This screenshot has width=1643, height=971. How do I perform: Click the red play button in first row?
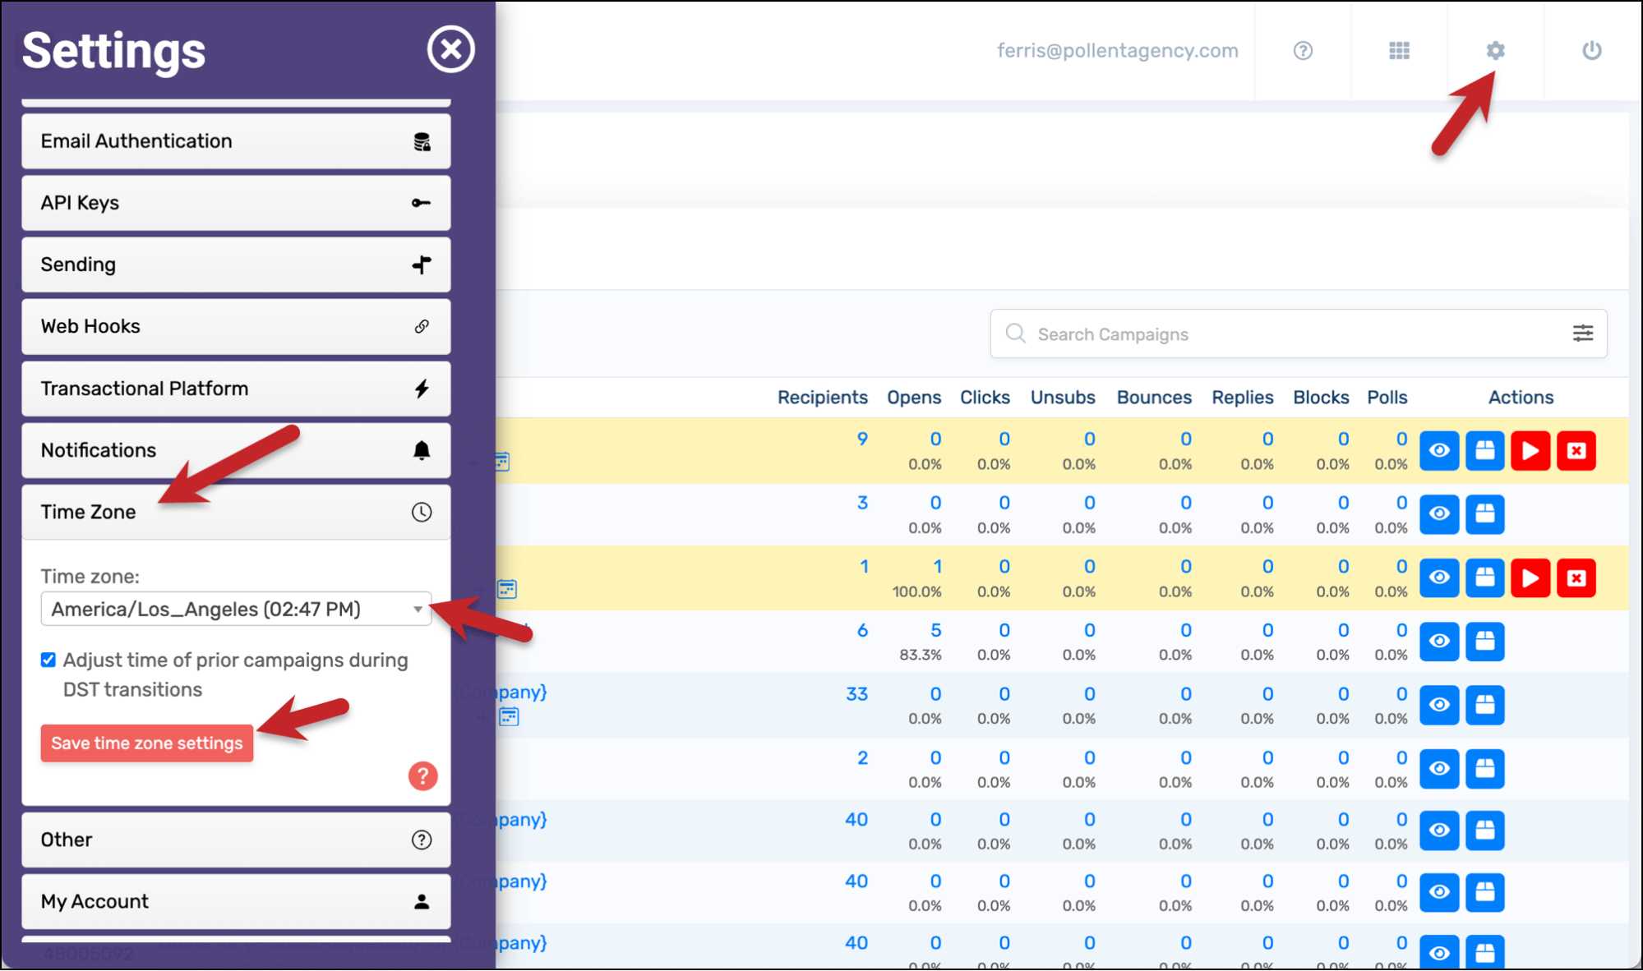pos(1530,451)
